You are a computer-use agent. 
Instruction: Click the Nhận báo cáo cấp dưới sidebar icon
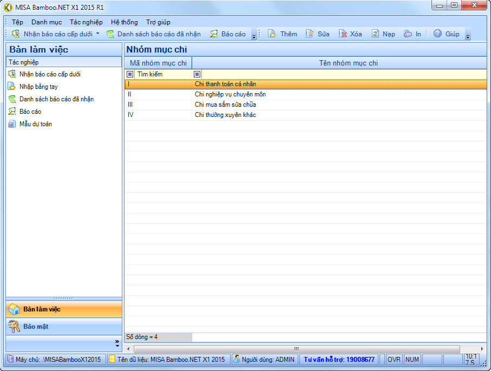pyautogui.click(x=12, y=74)
